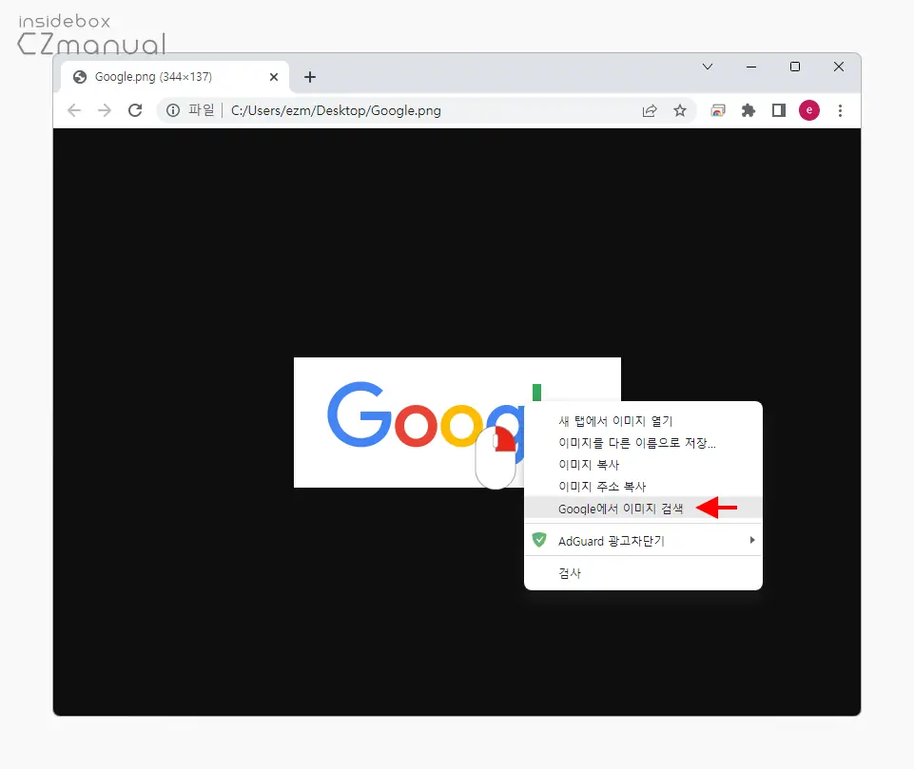The image size is (914, 769).
Task: Go forward using the forward arrow
Action: 105,110
